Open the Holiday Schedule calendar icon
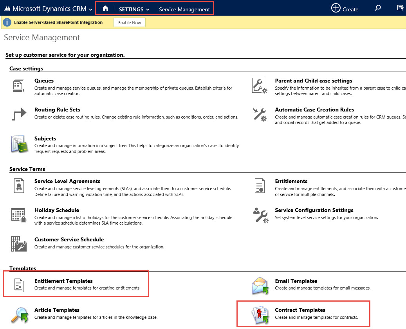Viewport: 406px width, 329px height. [19, 215]
